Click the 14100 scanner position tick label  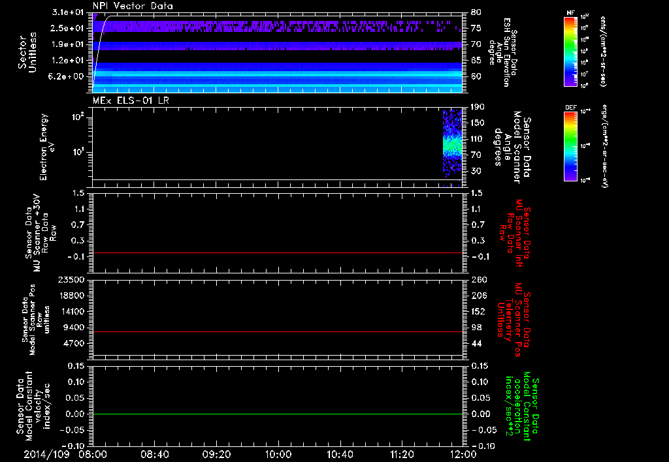71,311
